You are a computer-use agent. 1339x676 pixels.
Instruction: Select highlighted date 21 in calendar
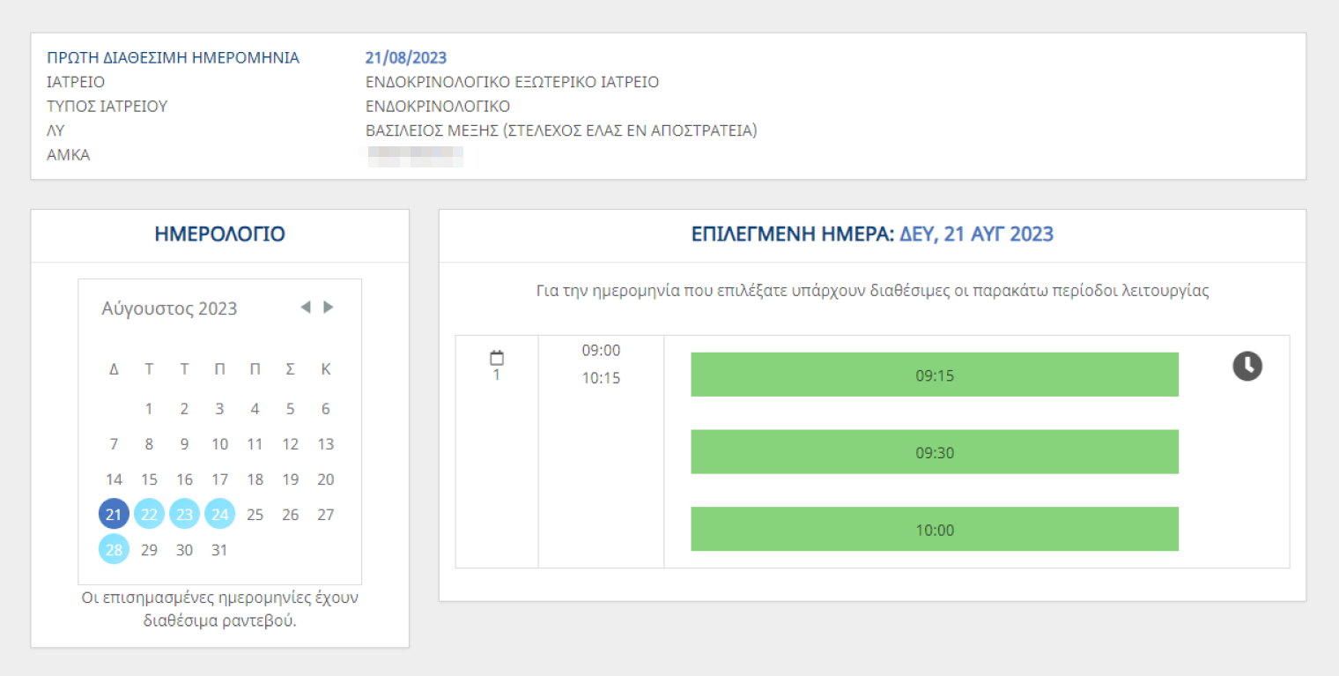point(114,514)
